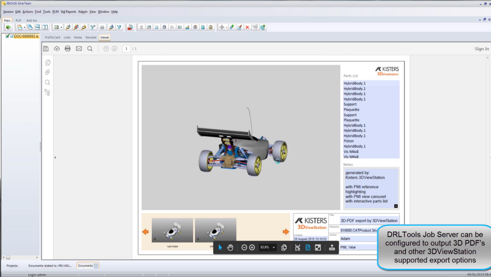Open model tree side panel icon

[48, 92]
